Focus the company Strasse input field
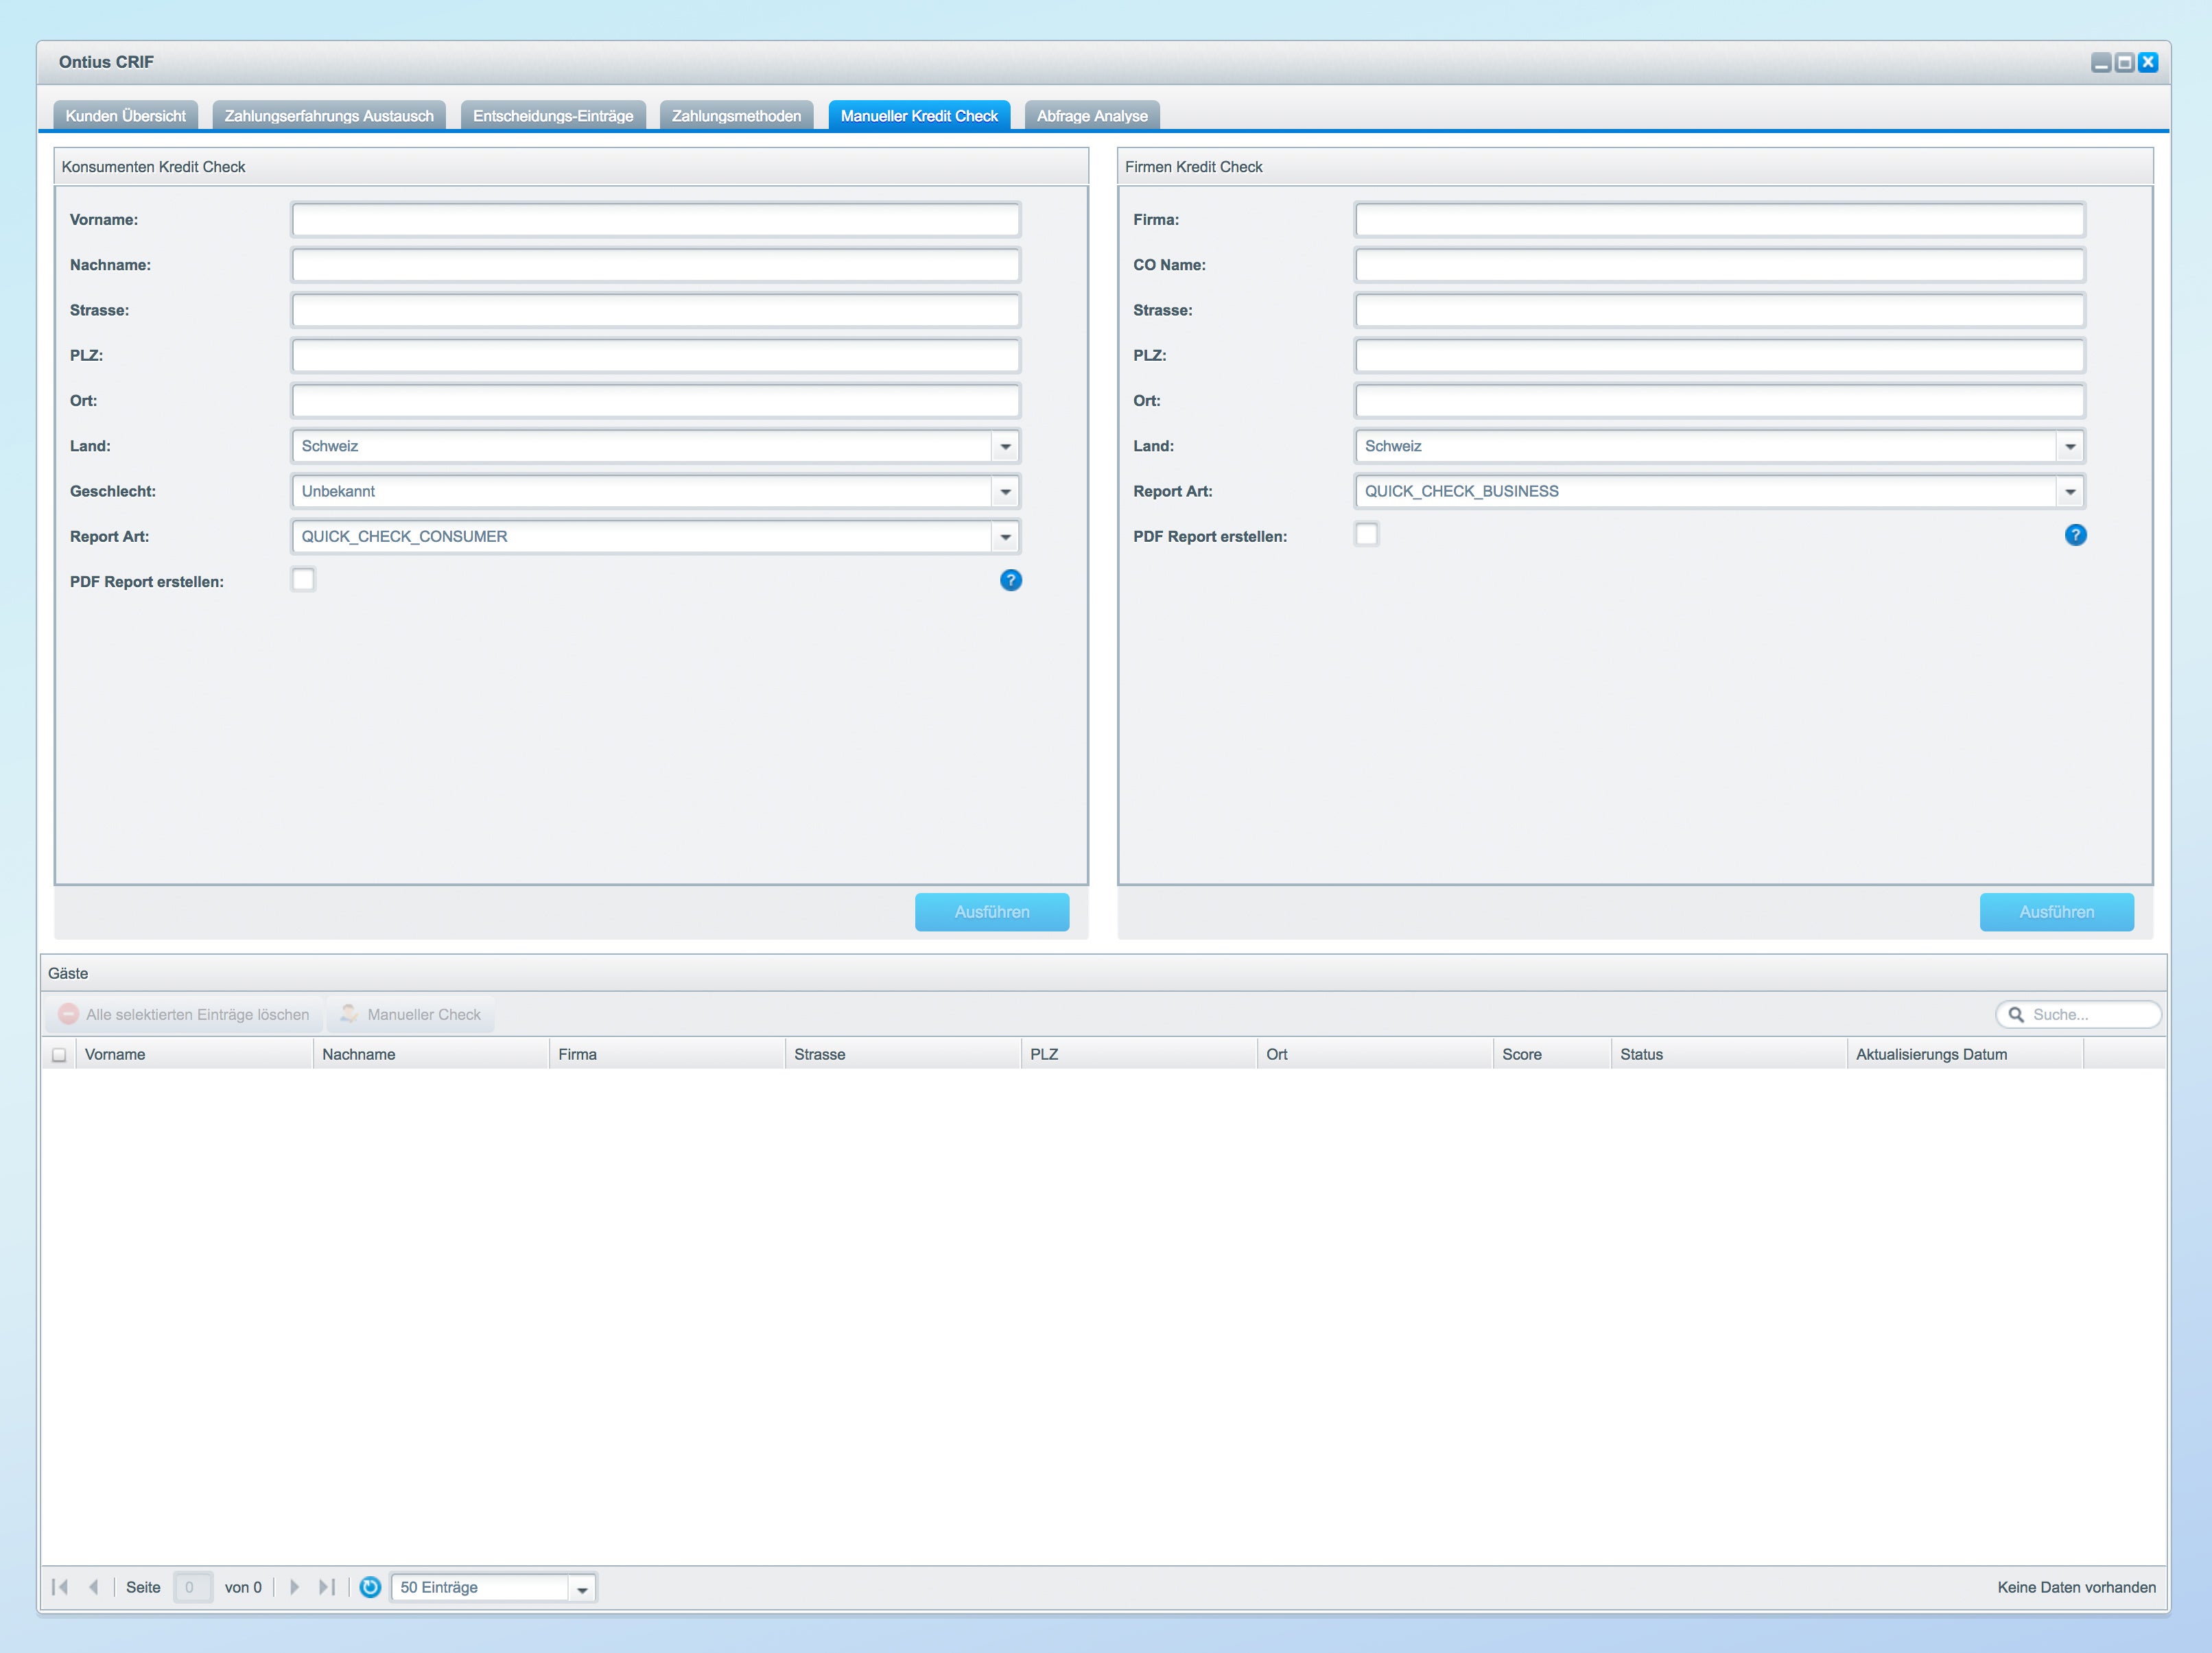The width and height of the screenshot is (2212, 1653). 1719,311
